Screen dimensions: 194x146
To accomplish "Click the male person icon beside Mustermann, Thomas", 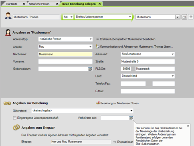I will click(x=8, y=16).
